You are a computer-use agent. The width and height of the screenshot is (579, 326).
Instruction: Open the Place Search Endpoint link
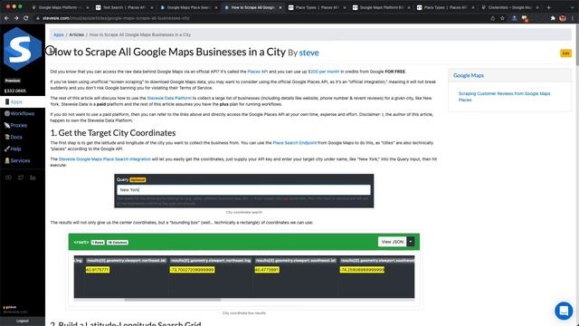pos(295,143)
